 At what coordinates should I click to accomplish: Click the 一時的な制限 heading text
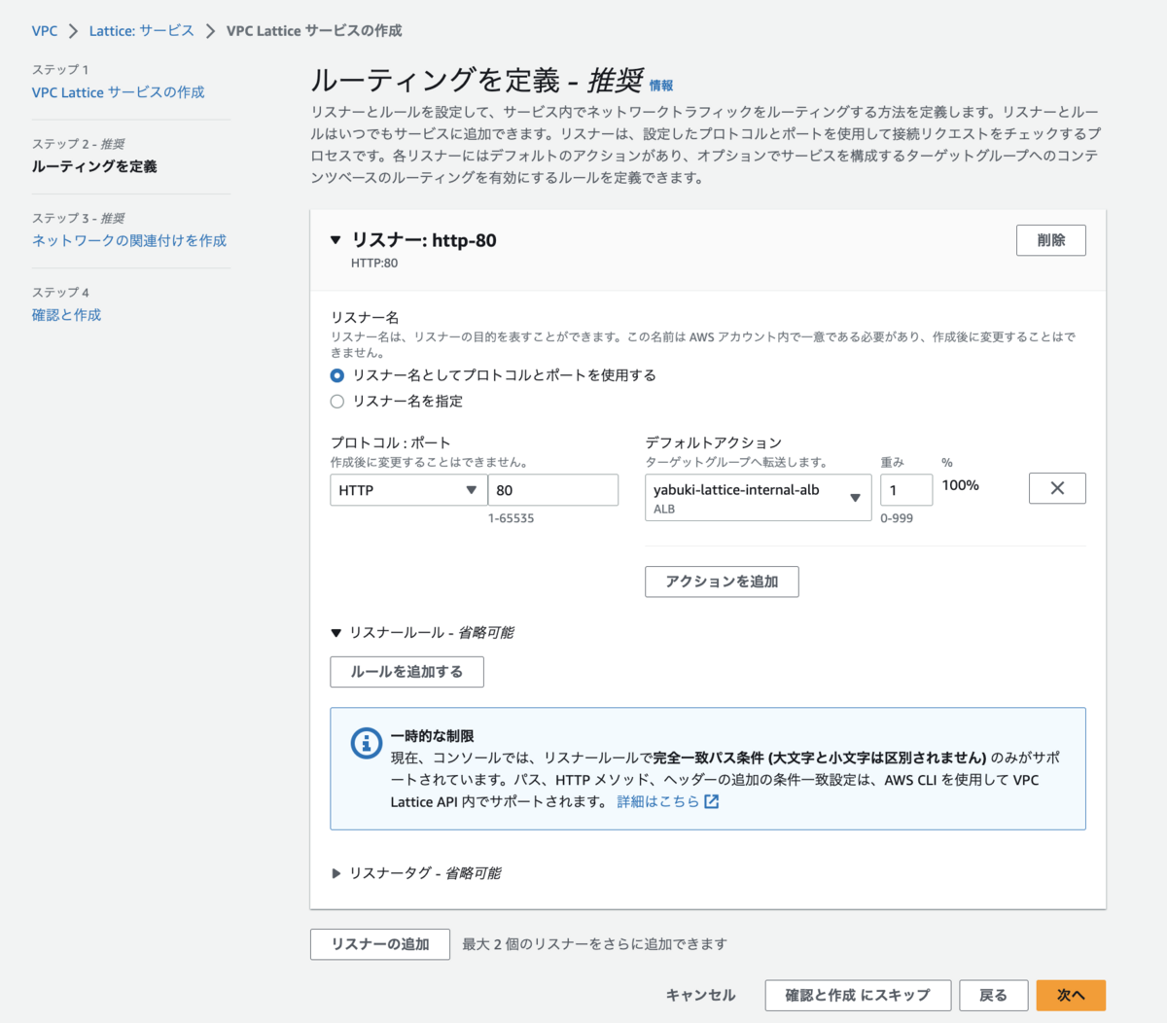pos(433,736)
